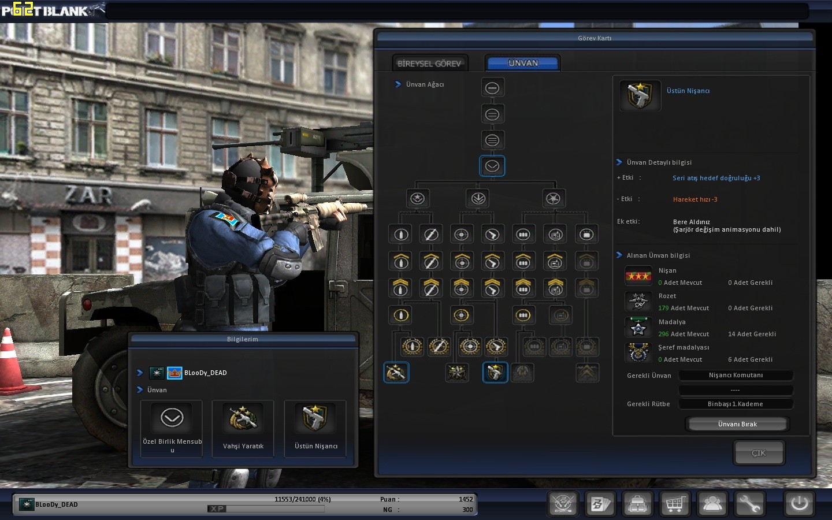Screen dimensions: 832x520
Task: Select the grenade node with a single gold chevron
Action: tap(401, 261)
